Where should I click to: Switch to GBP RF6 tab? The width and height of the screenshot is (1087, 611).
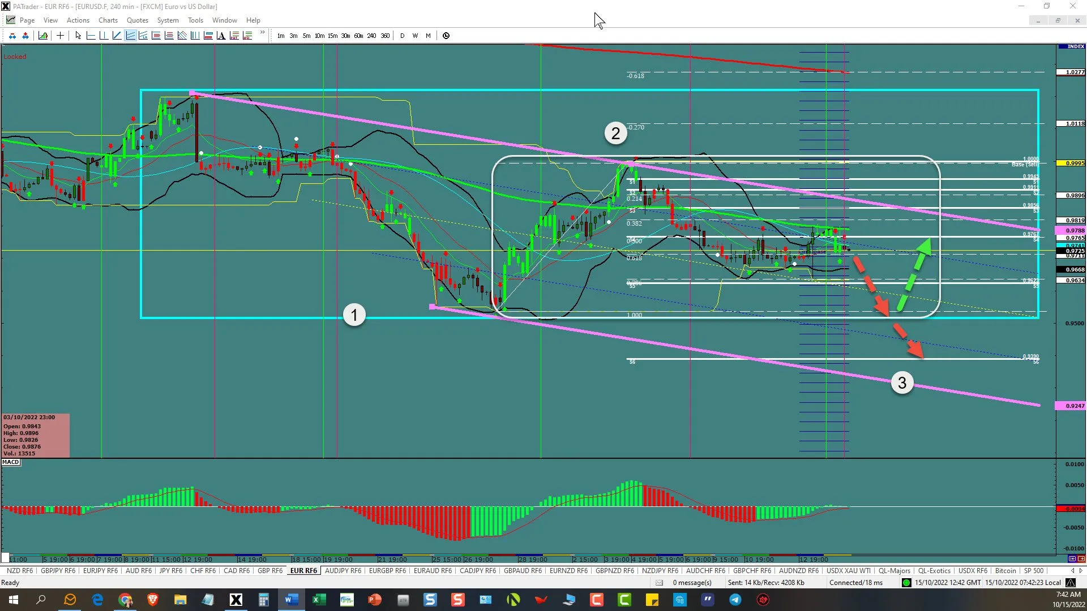click(x=270, y=570)
